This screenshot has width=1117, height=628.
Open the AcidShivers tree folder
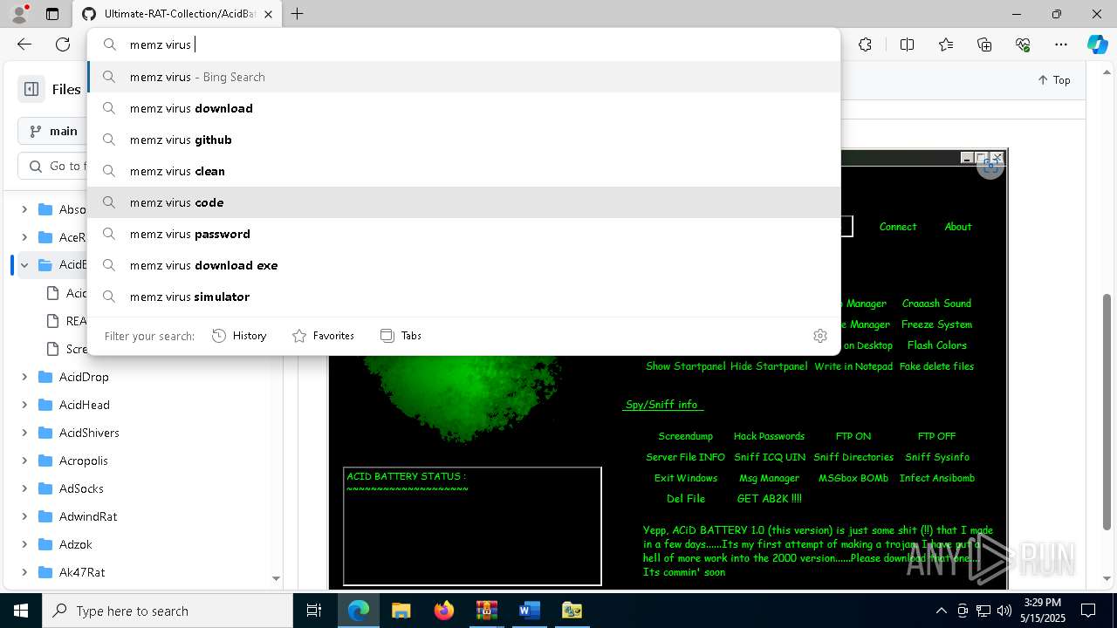coord(89,433)
